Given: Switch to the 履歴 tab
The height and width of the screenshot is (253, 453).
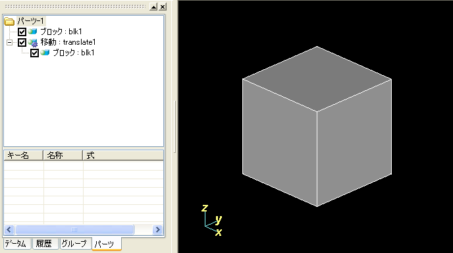Looking at the screenshot, I should pos(45,244).
